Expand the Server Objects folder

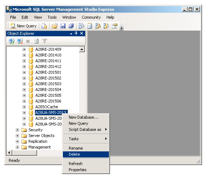tap(17, 136)
